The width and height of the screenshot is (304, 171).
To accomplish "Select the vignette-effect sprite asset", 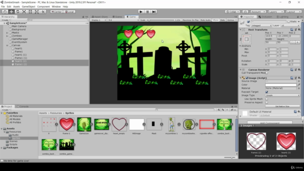I will click(207, 124).
